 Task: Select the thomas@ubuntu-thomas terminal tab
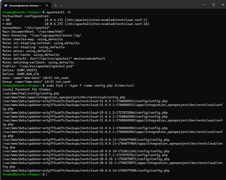tap(26, 6)
